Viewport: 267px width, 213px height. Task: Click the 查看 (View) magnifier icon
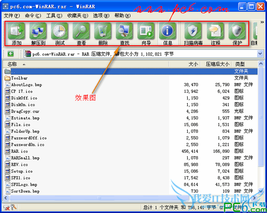click(81, 31)
